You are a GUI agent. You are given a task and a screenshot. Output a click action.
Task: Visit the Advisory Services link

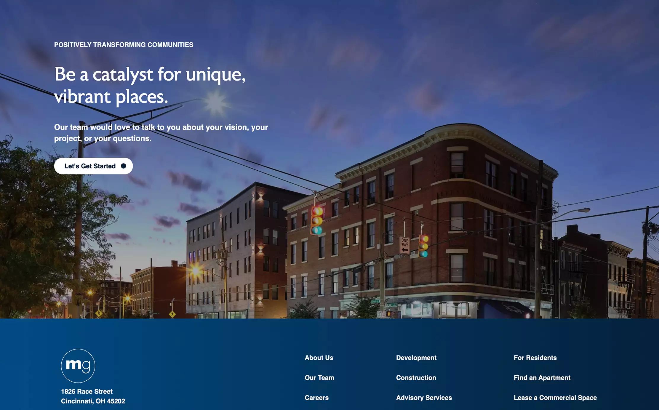tap(424, 398)
